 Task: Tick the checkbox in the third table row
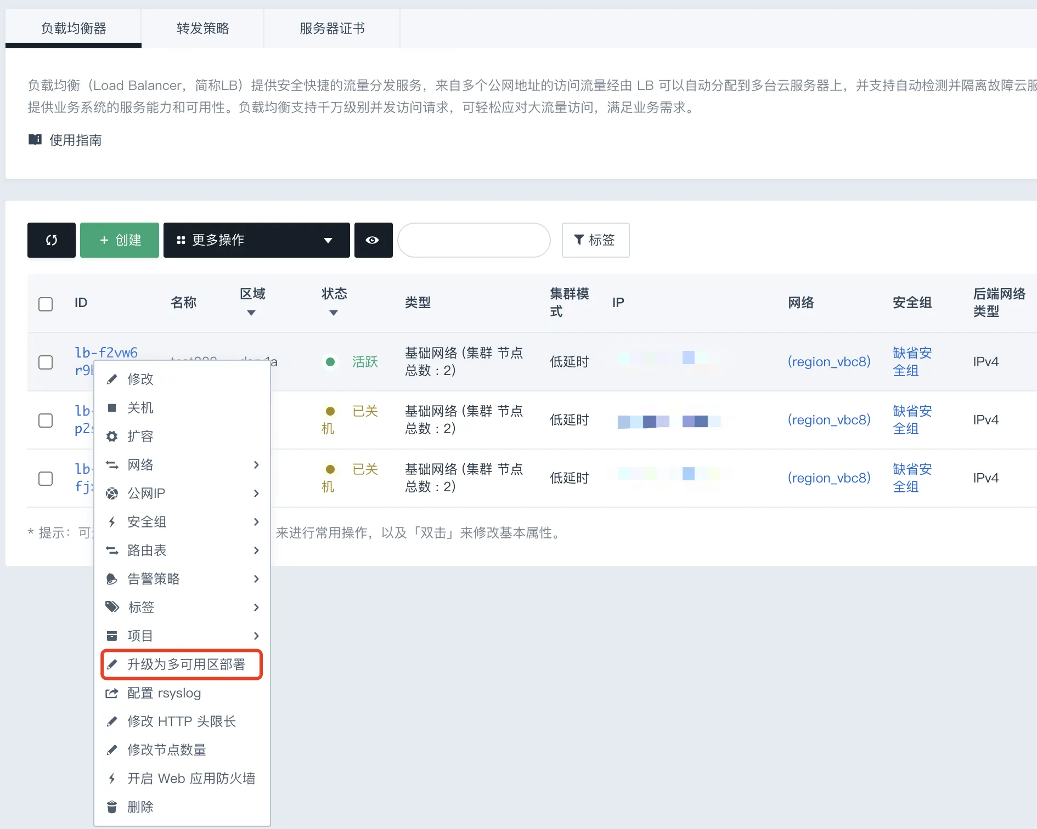tap(46, 479)
